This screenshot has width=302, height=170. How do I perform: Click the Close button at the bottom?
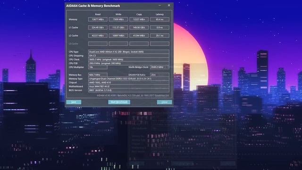tap(165, 102)
